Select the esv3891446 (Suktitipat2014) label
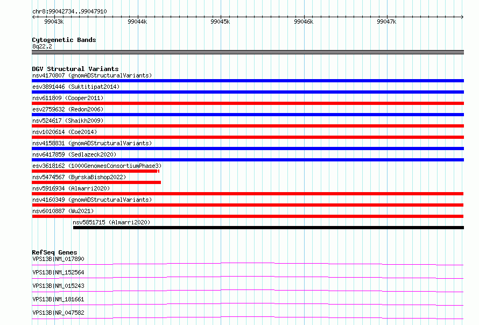This screenshot has height=325, width=479. click(x=76, y=87)
